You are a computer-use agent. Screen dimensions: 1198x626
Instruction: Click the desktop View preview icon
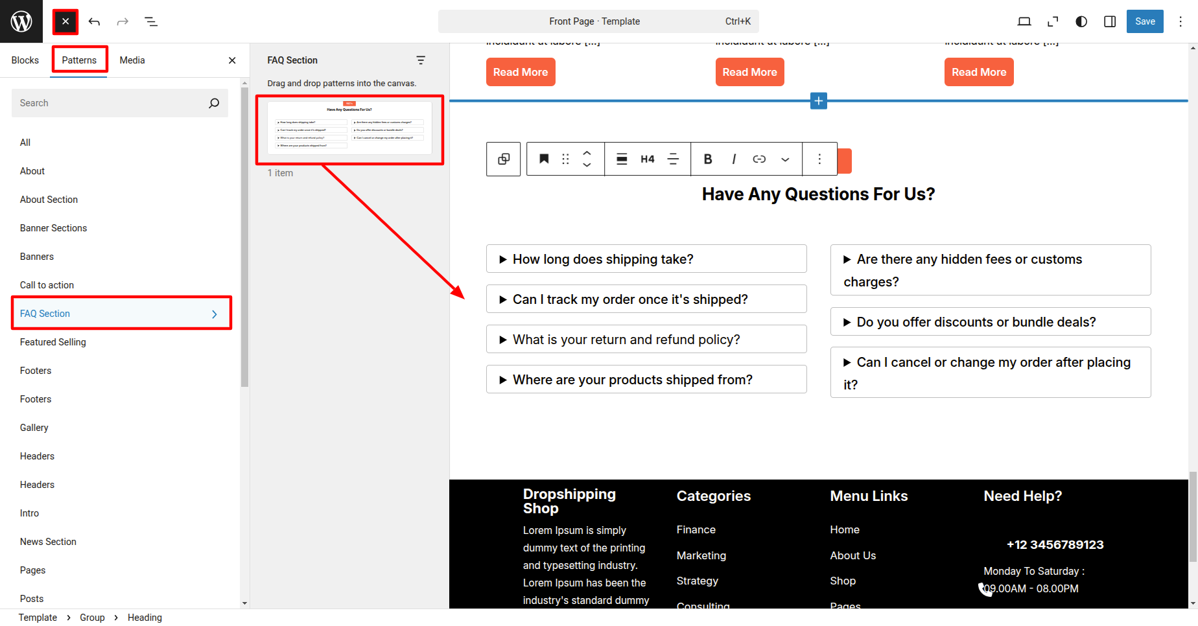pos(1024,21)
